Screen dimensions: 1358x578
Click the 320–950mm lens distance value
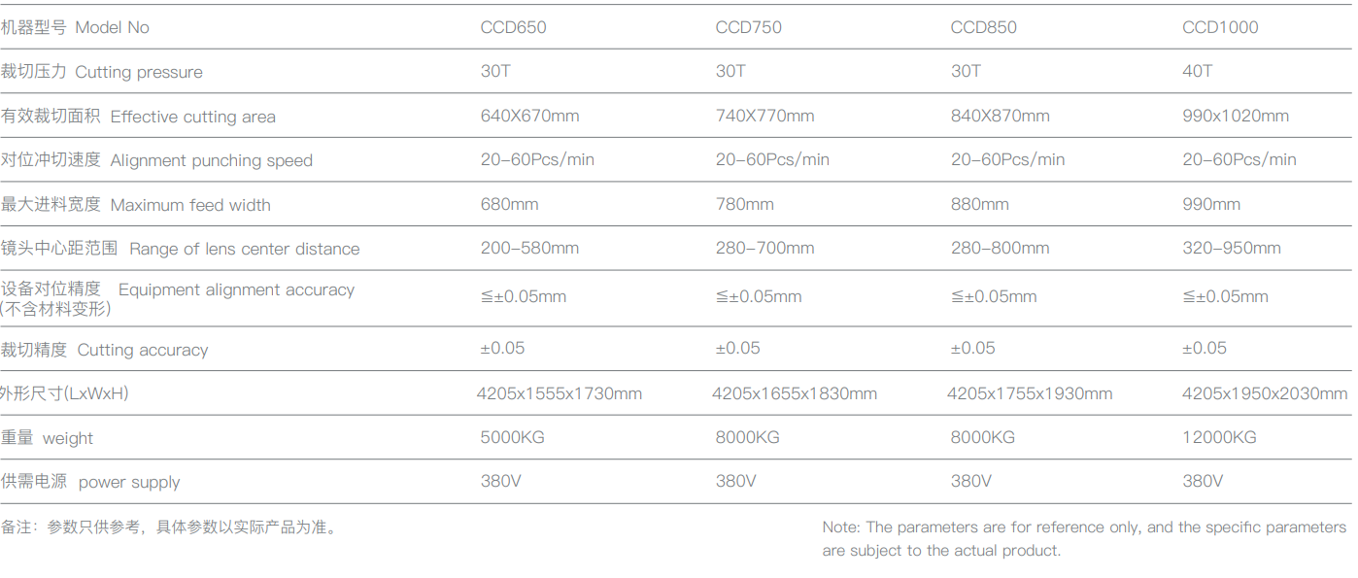(1231, 248)
